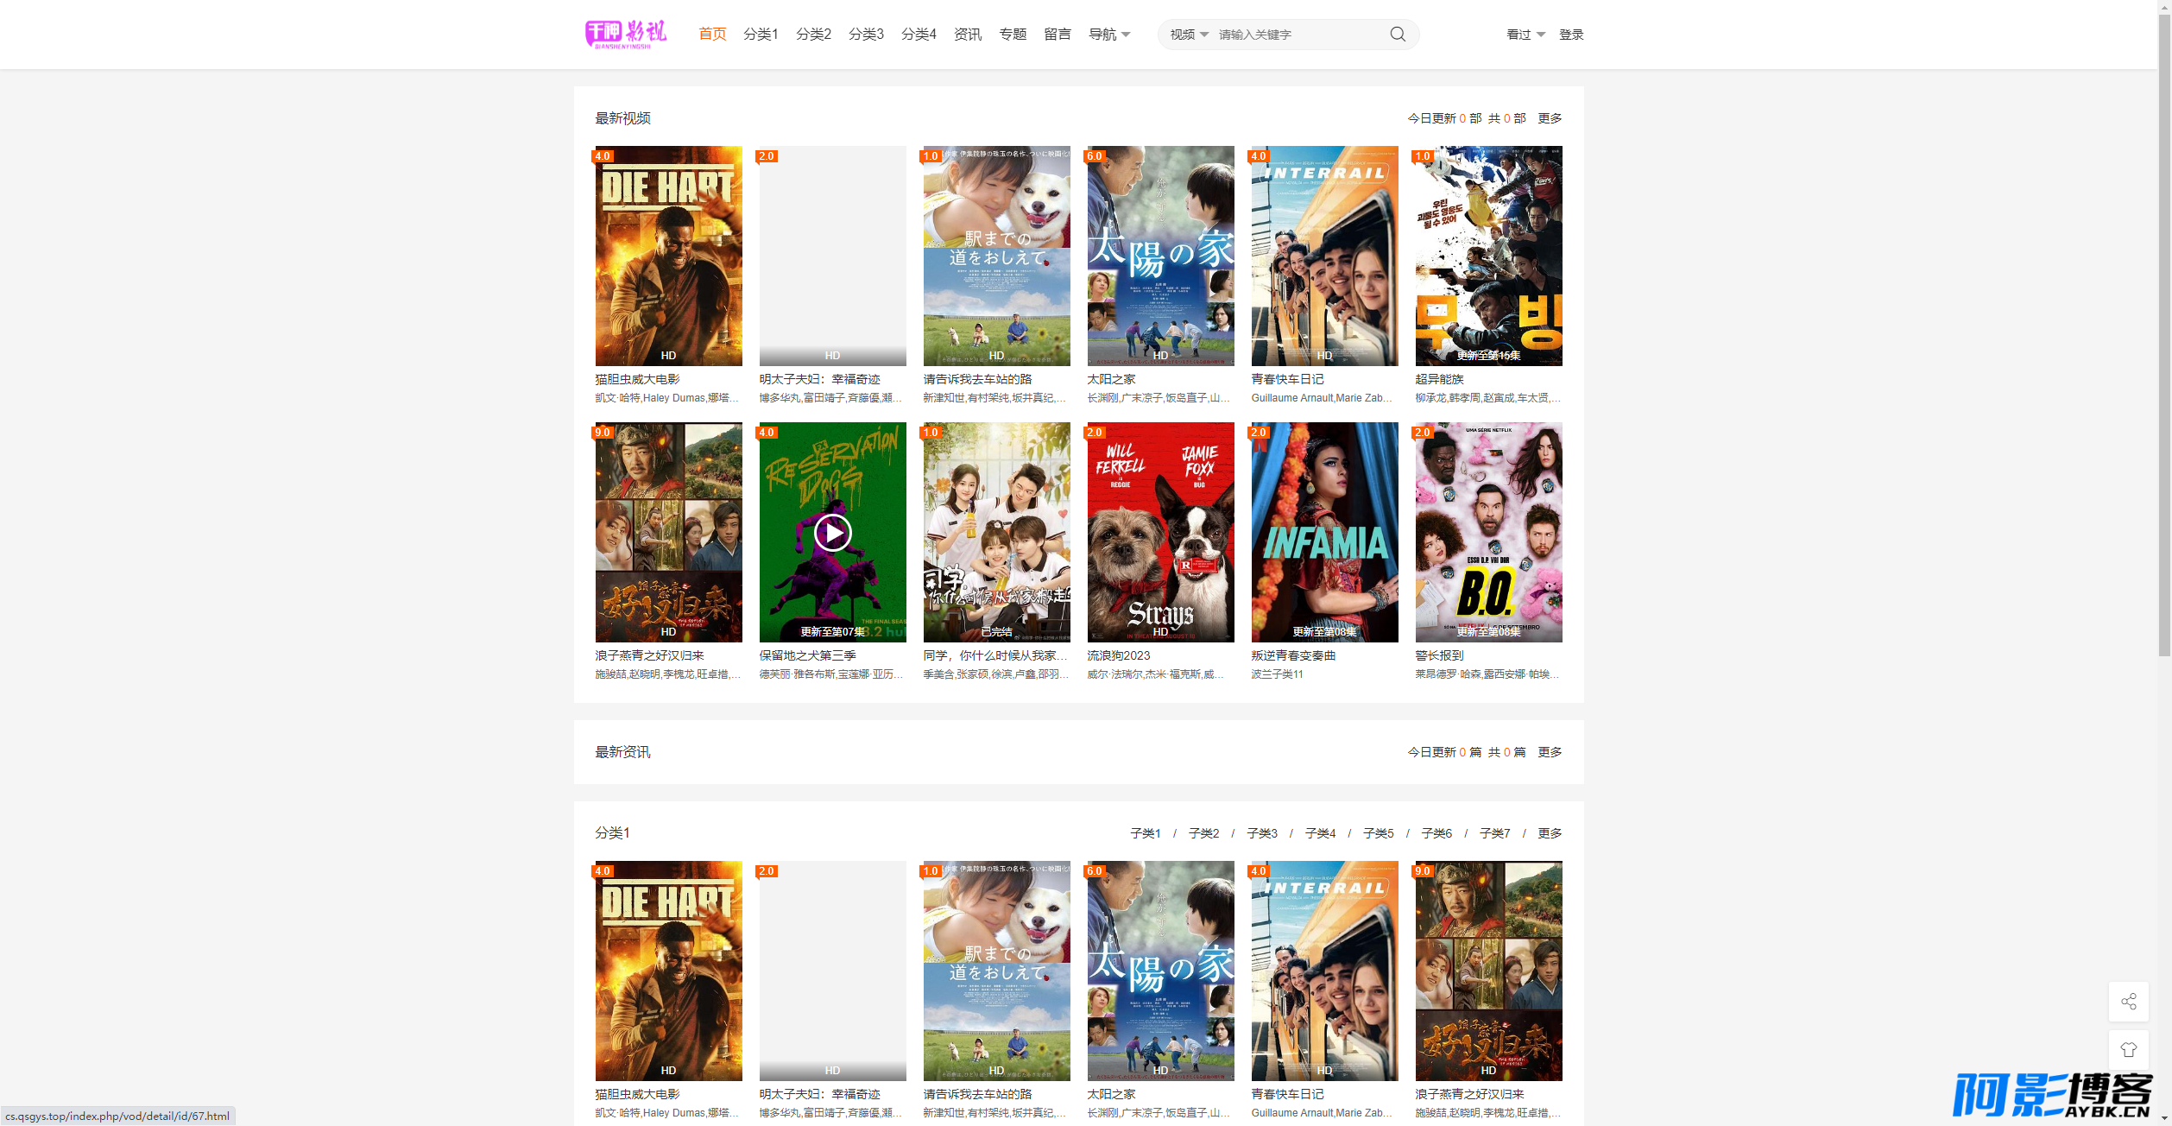Image resolution: width=2172 pixels, height=1126 pixels.
Task: Open the INFAMIA poster thumbnail
Action: 1324,532
